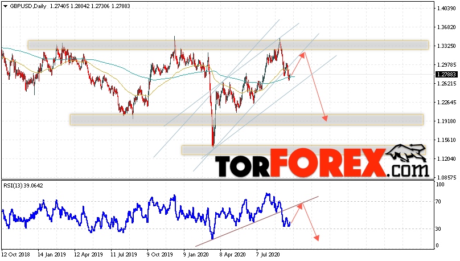The width and height of the screenshot is (460, 261).
Task: Click the 1.12040 price axis label
Action: click(x=446, y=159)
